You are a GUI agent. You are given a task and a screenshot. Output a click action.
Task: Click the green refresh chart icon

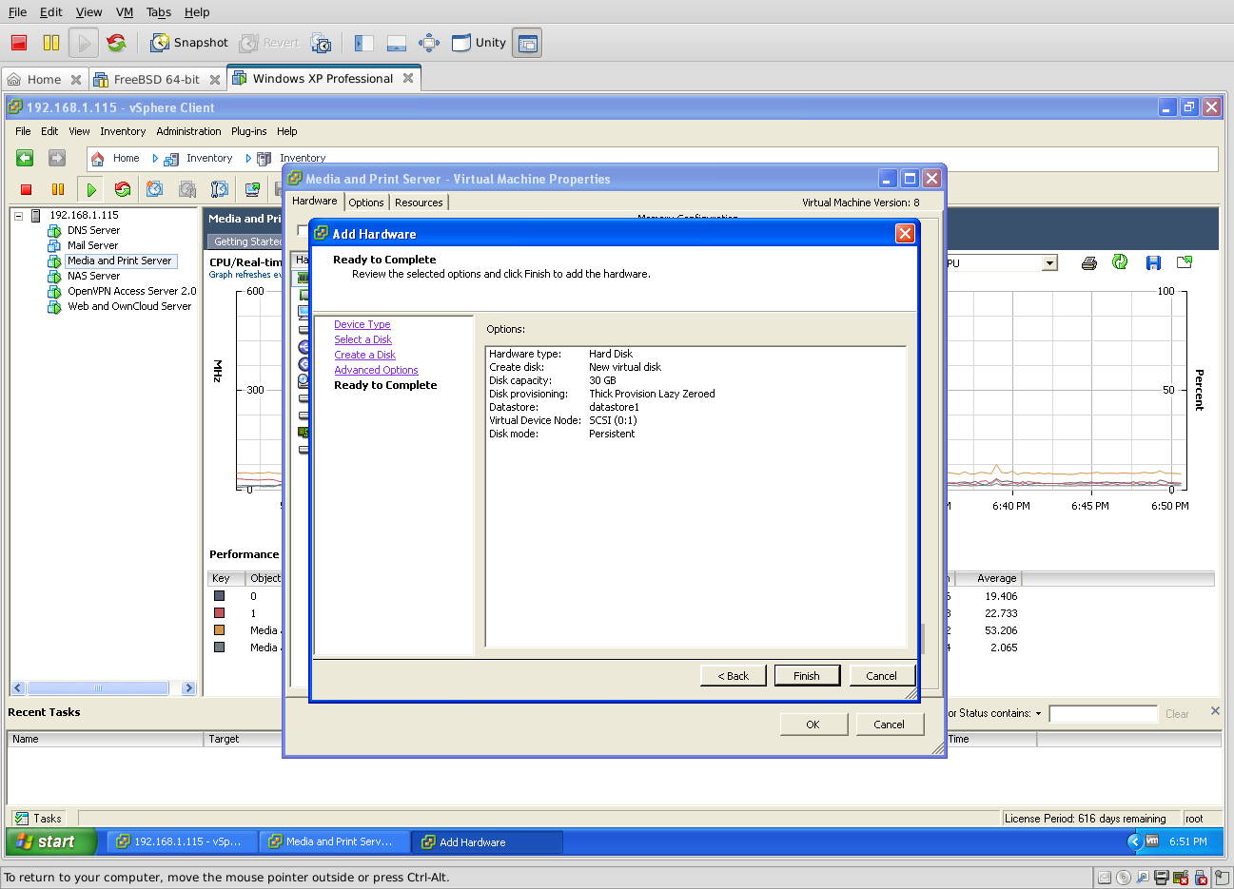1121,262
